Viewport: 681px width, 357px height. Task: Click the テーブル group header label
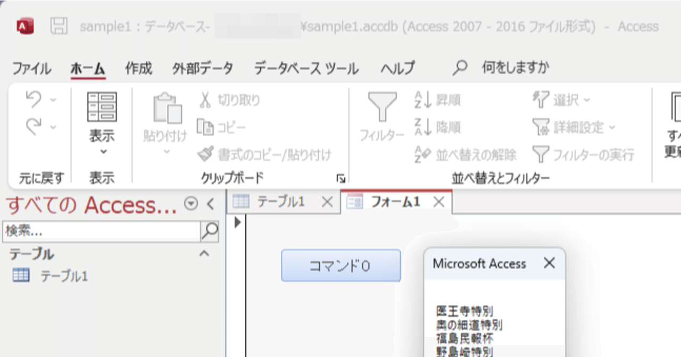[x=32, y=254]
